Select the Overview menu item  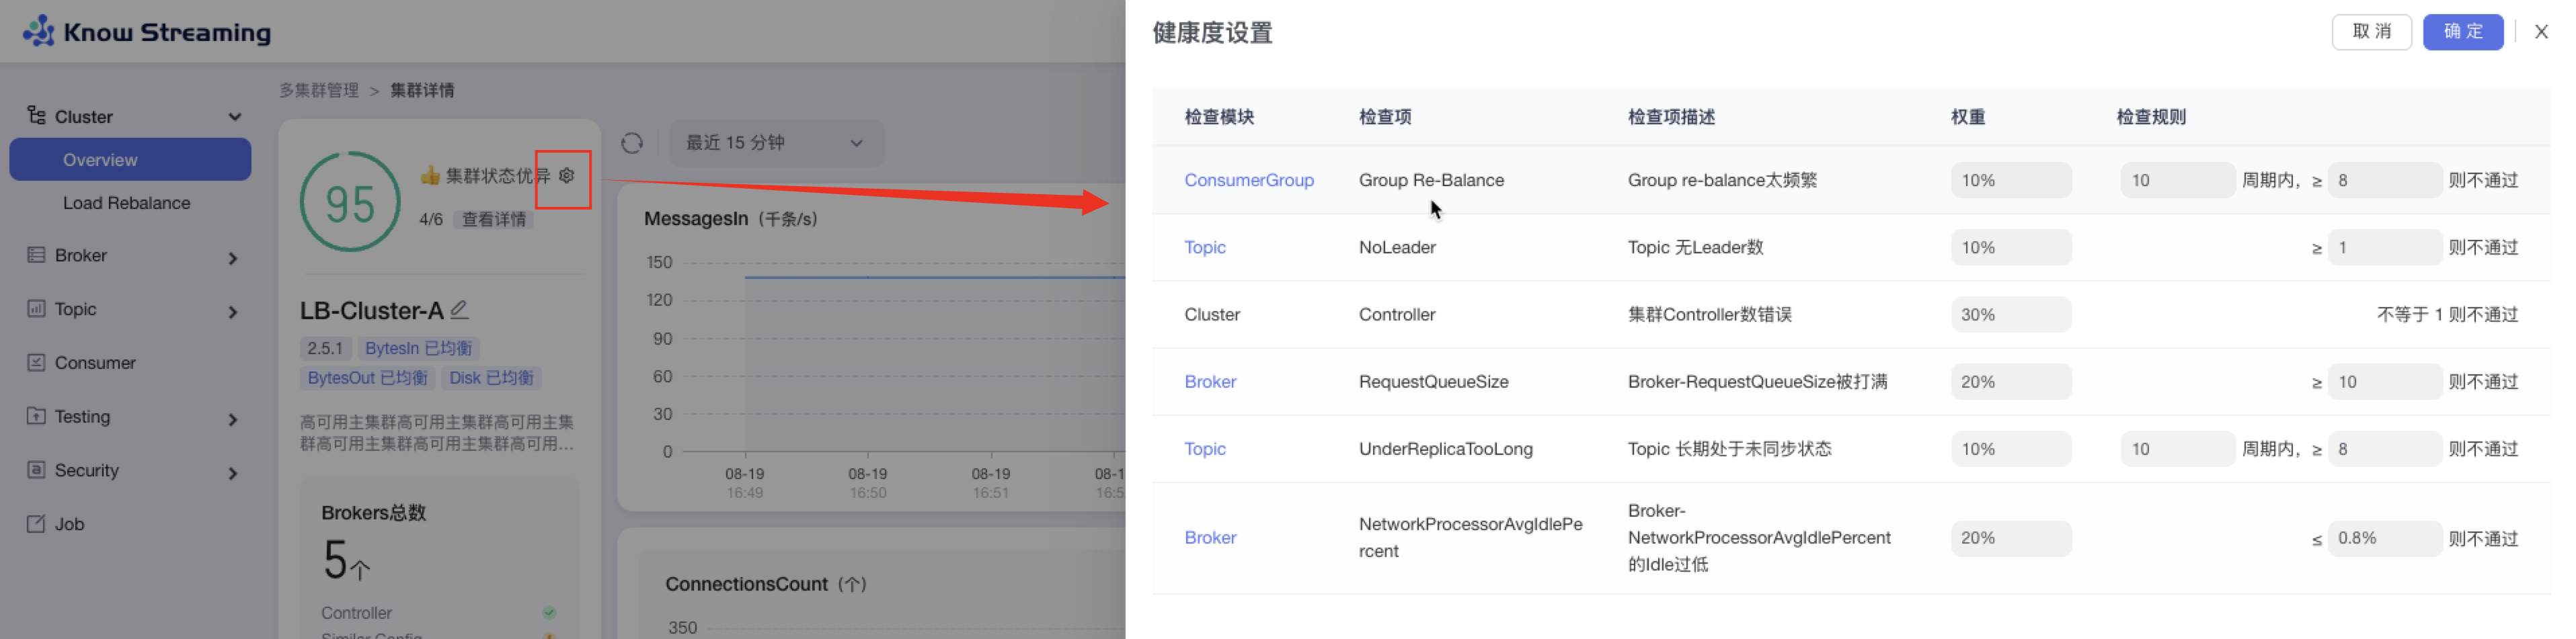130,160
